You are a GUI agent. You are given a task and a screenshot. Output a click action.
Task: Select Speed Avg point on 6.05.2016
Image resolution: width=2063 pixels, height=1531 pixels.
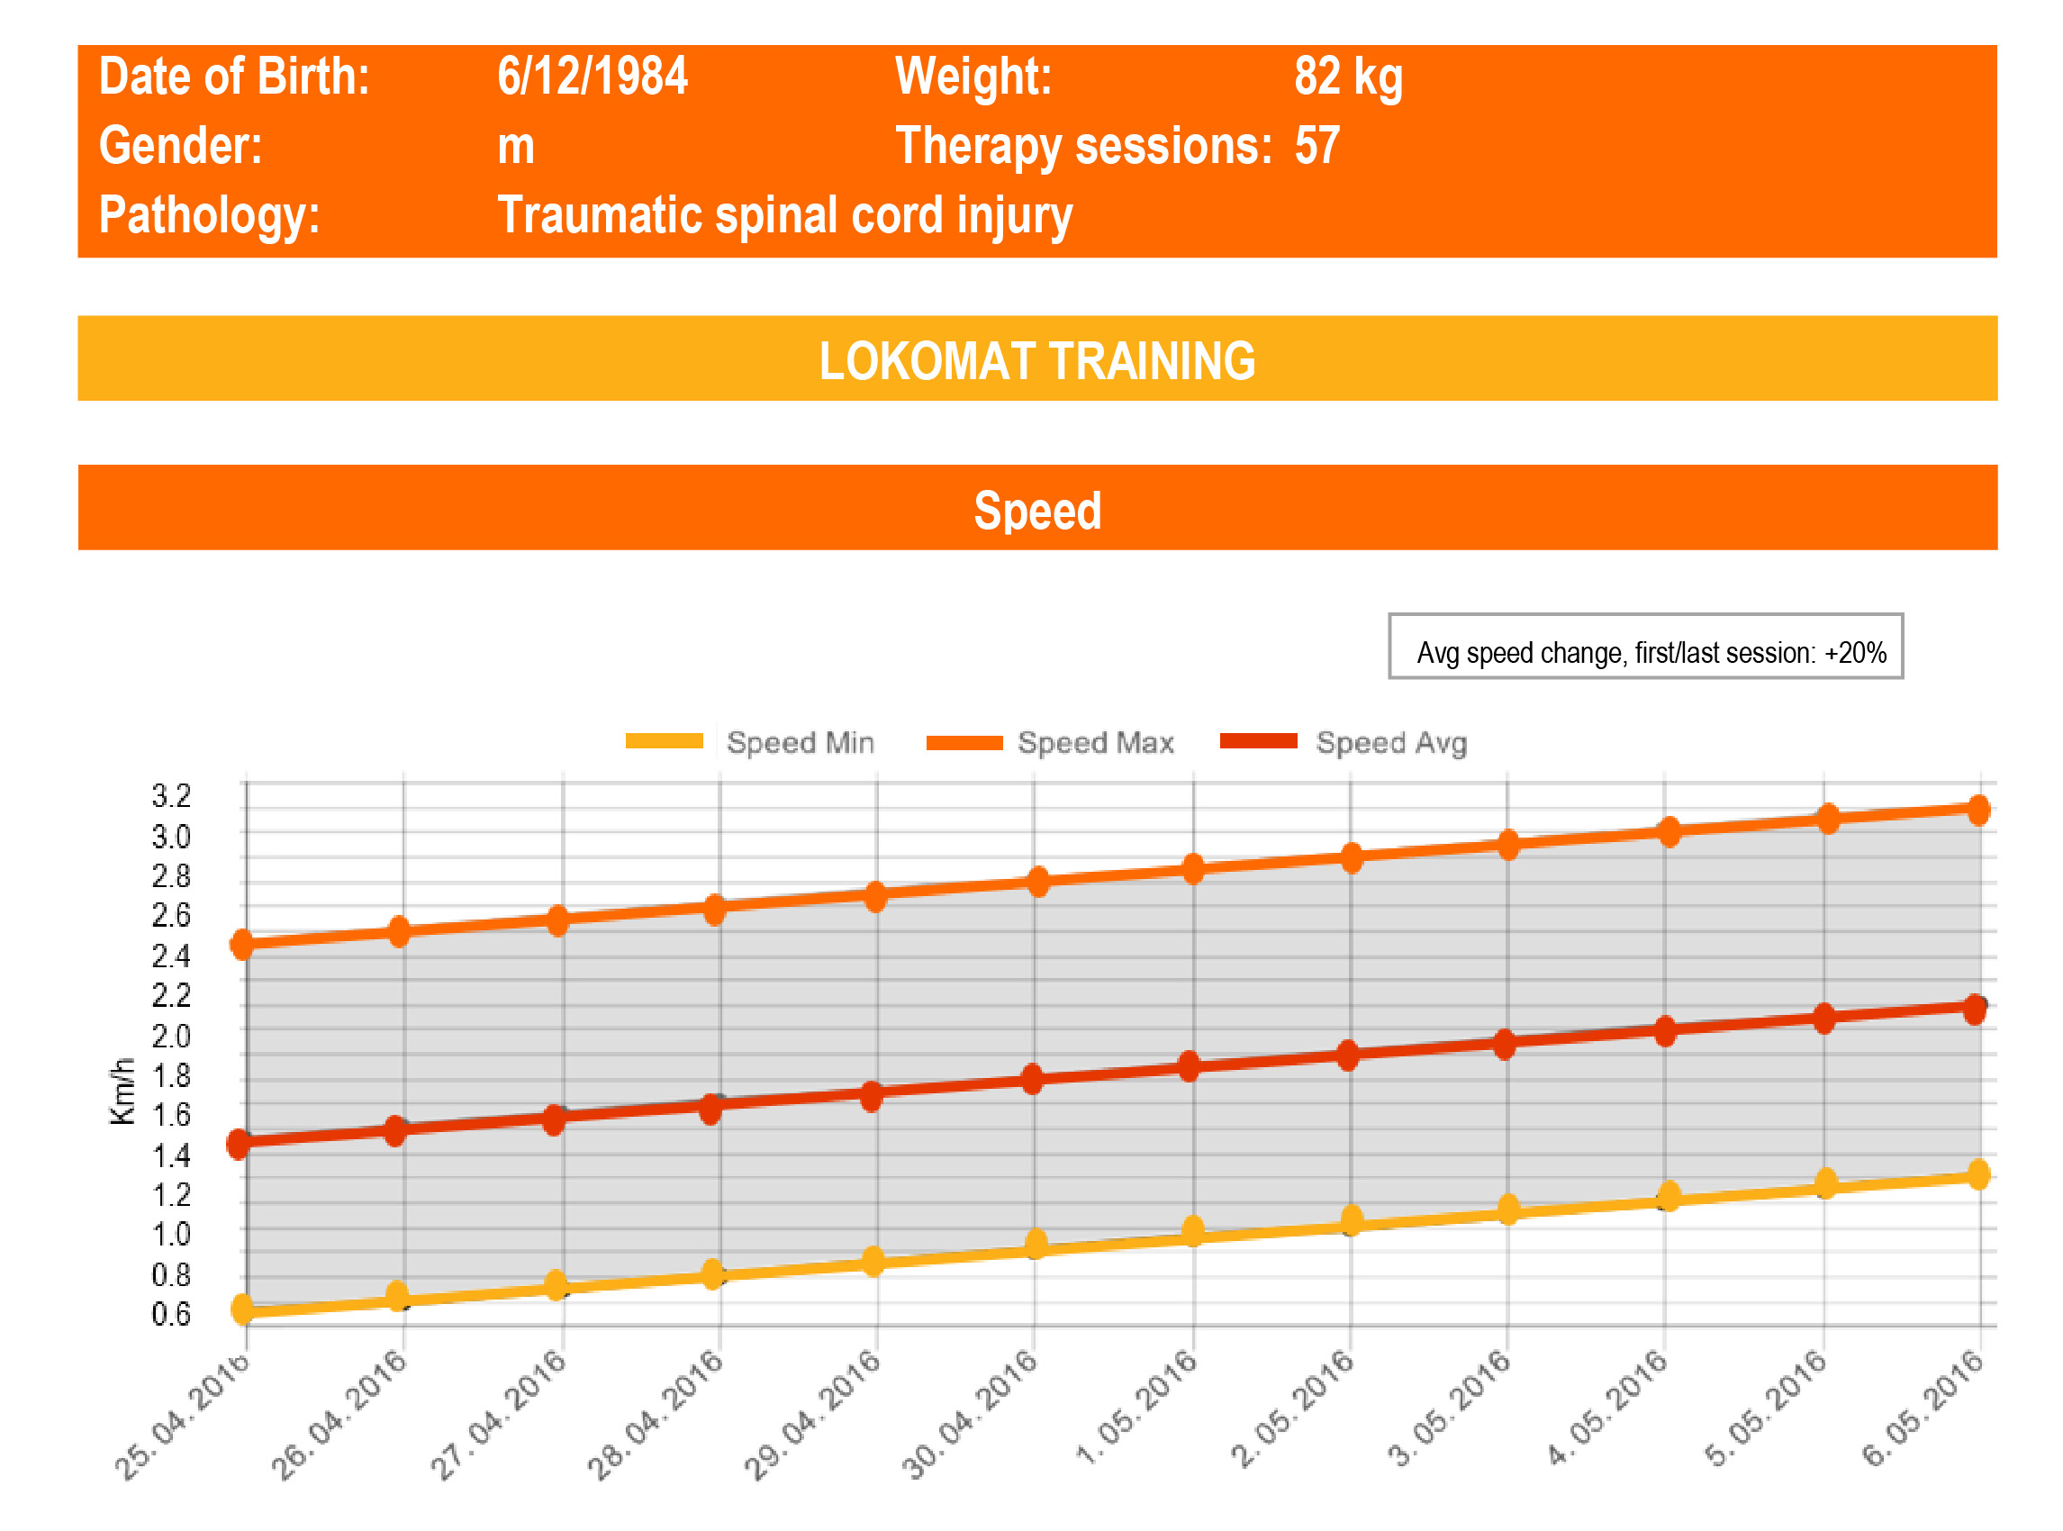pyautogui.click(x=1974, y=1009)
